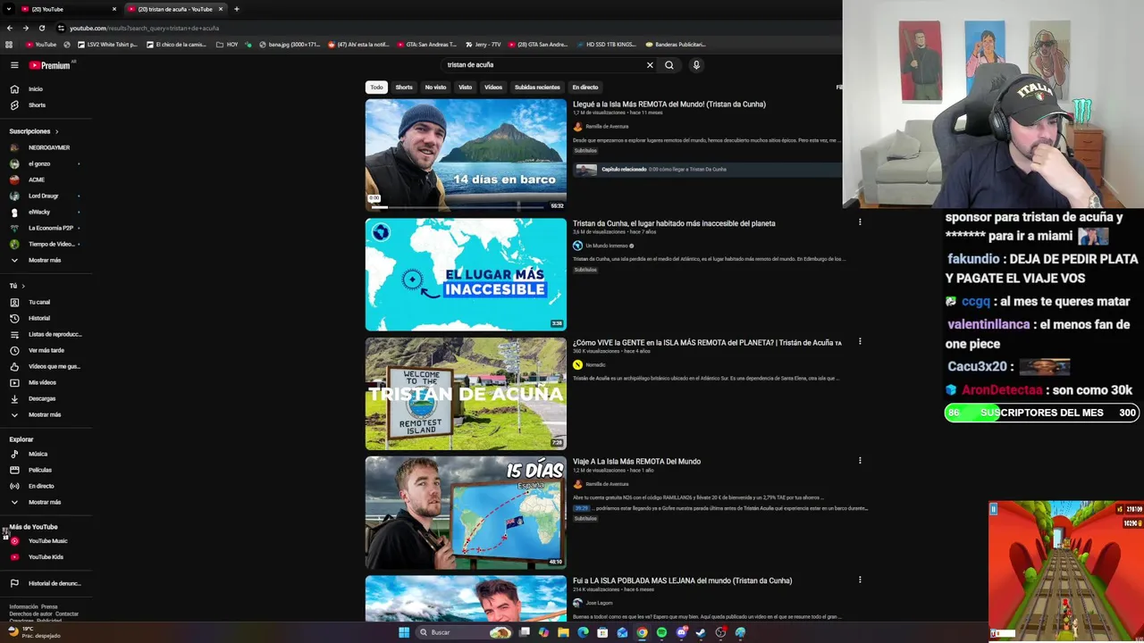Open Historial in the sidebar
The width and height of the screenshot is (1144, 643).
39,318
